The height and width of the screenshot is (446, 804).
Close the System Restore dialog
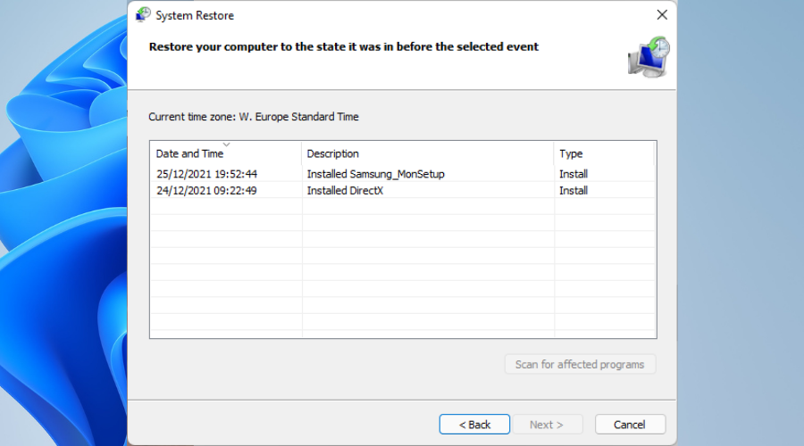click(x=662, y=15)
